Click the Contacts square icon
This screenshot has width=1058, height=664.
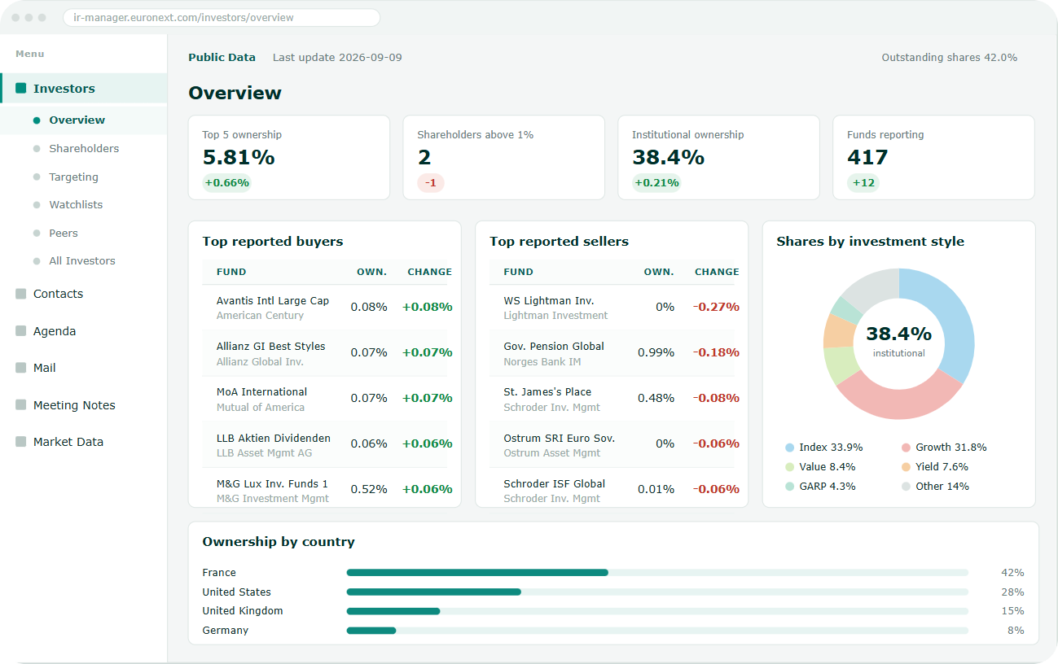(21, 294)
